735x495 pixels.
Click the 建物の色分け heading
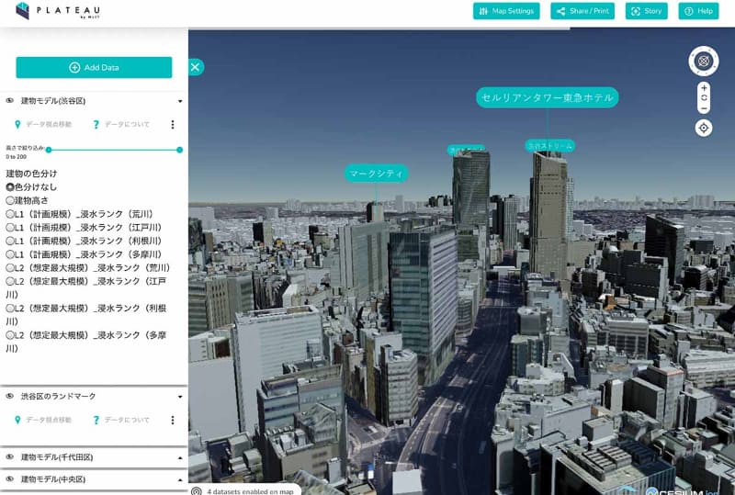coord(31,174)
